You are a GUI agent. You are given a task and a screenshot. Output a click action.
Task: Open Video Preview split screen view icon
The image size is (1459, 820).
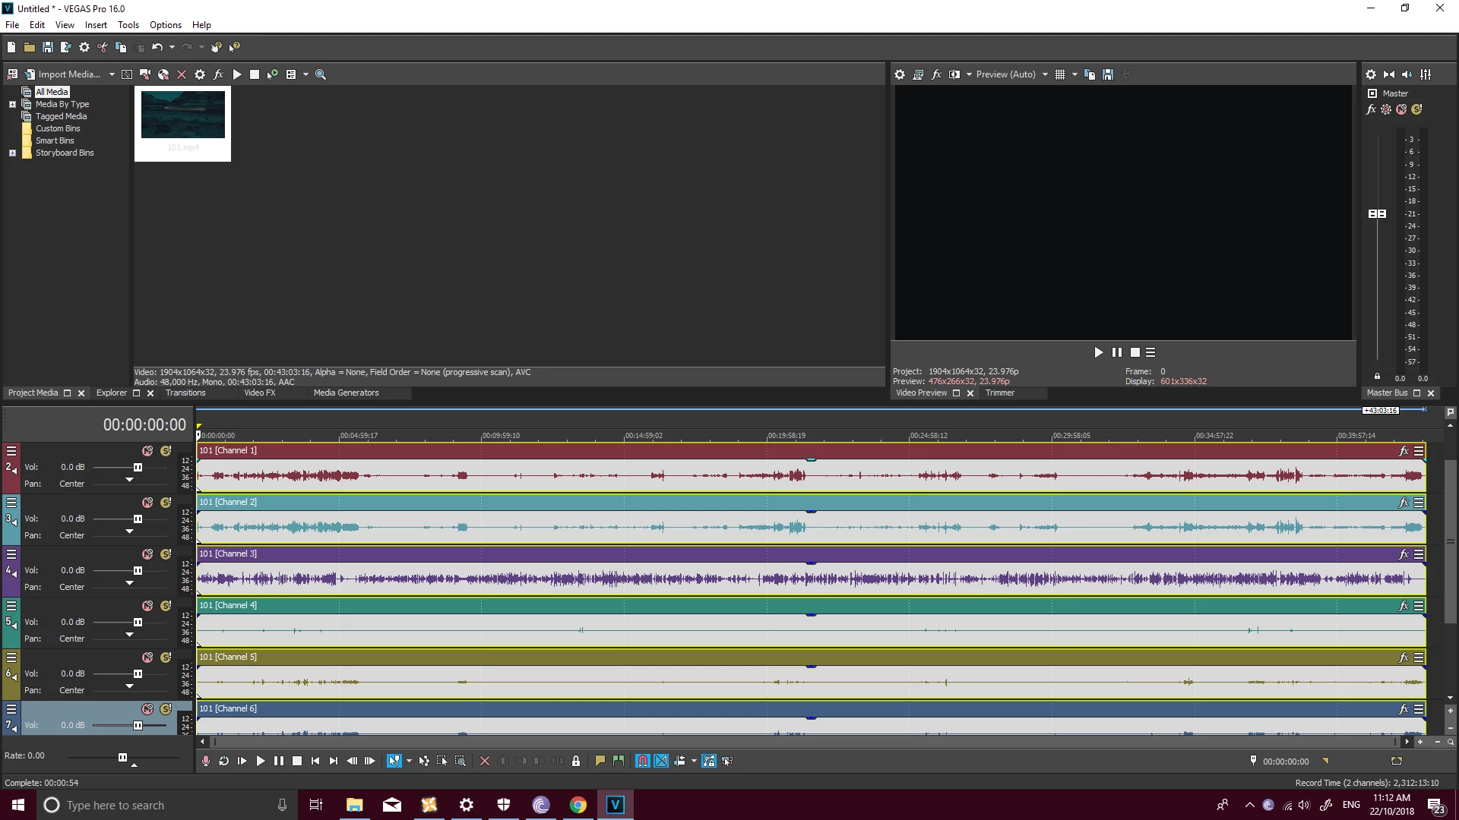click(x=954, y=74)
